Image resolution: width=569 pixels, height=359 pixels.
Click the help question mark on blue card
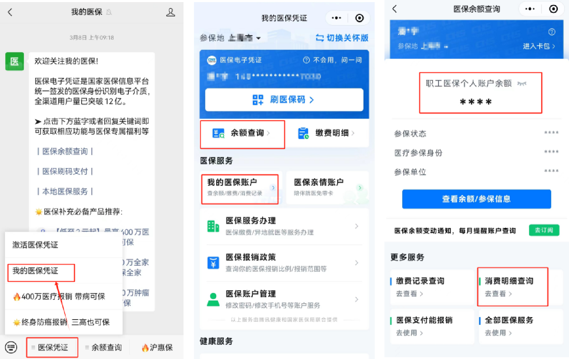[552, 32]
